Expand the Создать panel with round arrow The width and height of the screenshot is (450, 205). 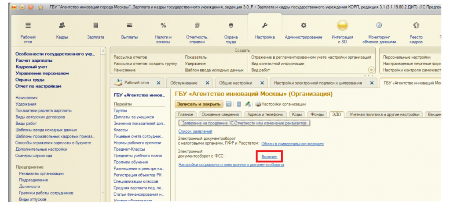[x=370, y=70]
